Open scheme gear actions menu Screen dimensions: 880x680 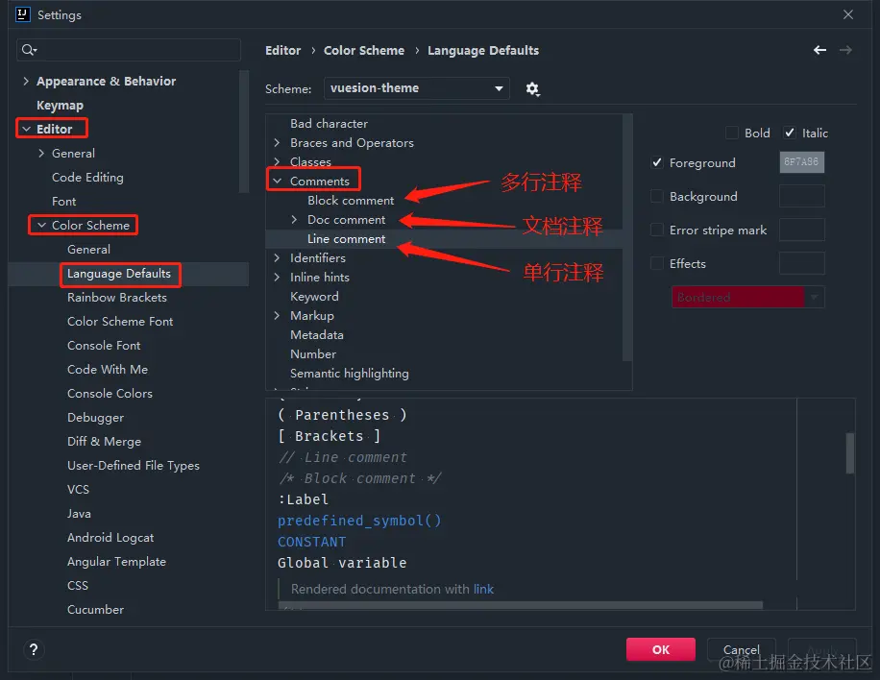532,88
